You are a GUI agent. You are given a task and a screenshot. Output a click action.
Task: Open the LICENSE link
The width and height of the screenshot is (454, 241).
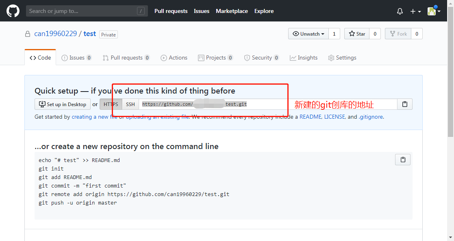(335, 117)
